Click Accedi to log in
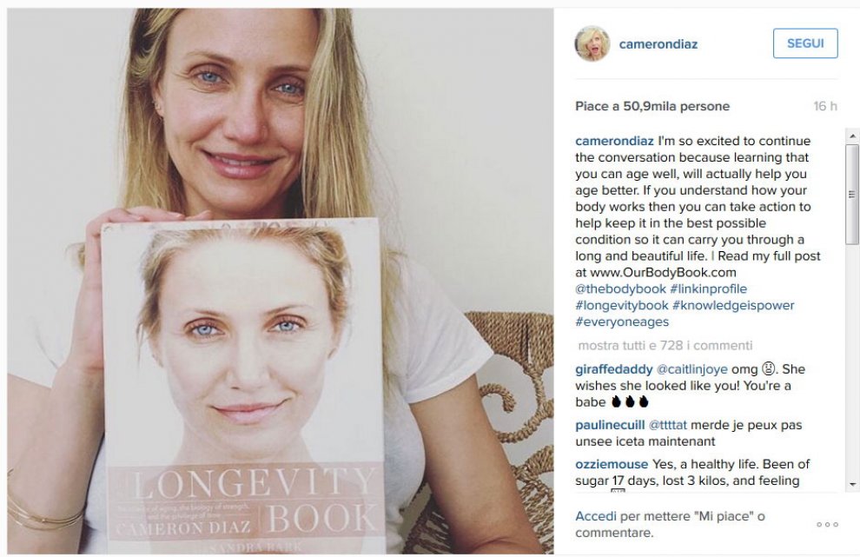The height and width of the screenshot is (557, 860). coord(596,516)
